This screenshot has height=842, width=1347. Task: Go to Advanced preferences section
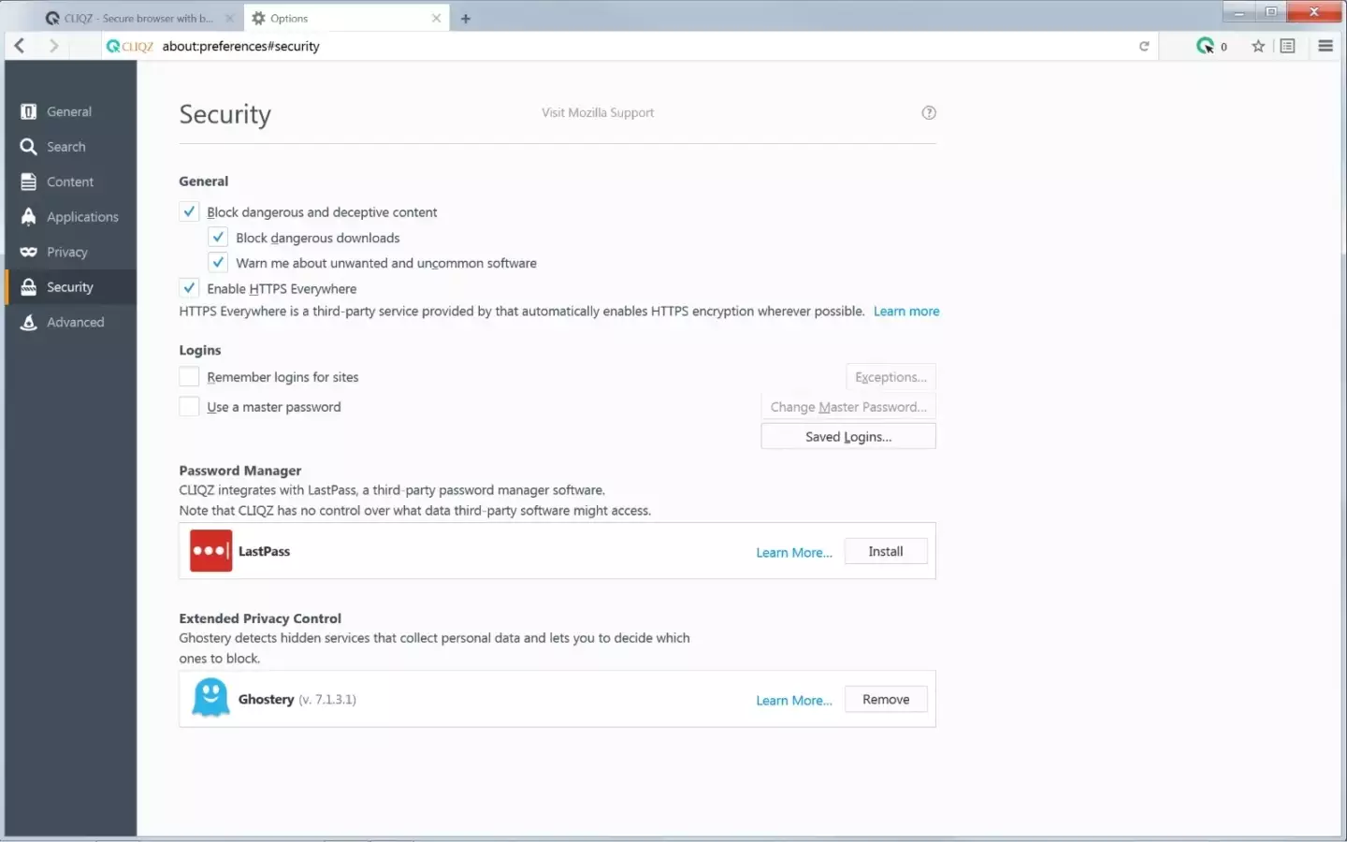tap(75, 323)
